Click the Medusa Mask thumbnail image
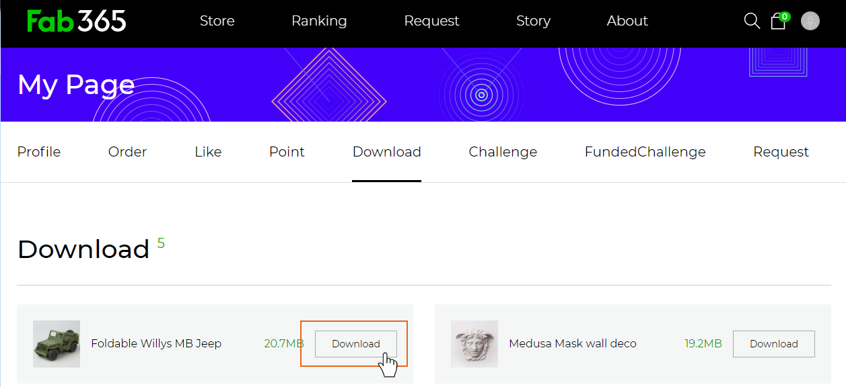846x387 pixels. pyautogui.click(x=474, y=343)
